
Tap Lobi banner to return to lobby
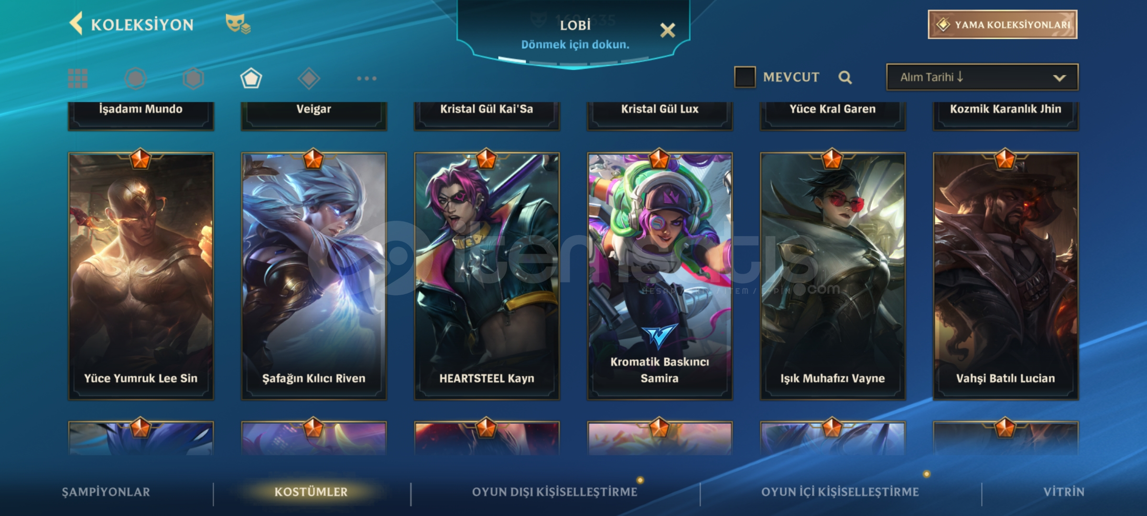pos(575,33)
